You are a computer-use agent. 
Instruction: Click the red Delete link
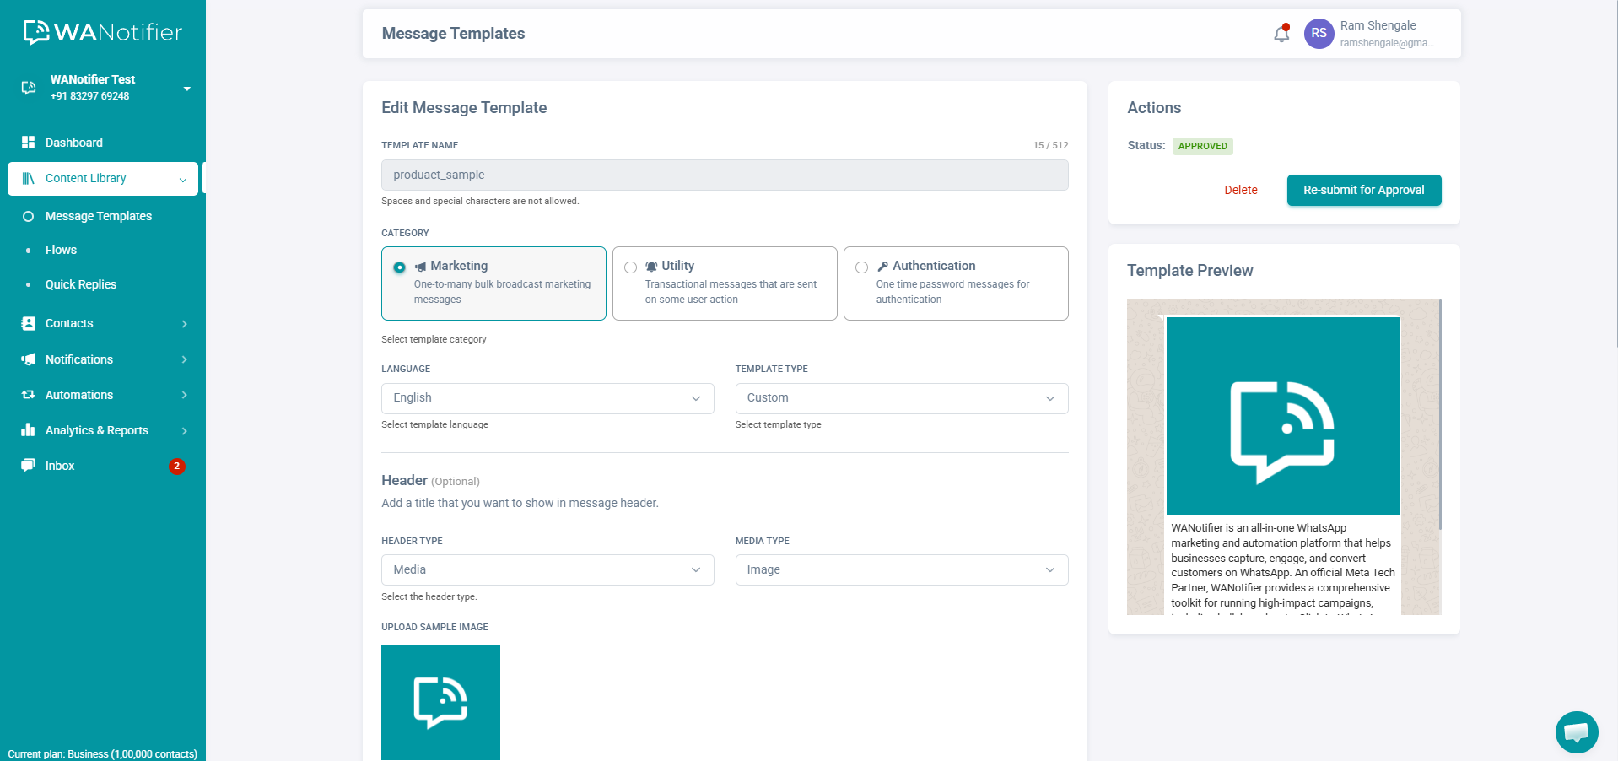click(x=1240, y=190)
